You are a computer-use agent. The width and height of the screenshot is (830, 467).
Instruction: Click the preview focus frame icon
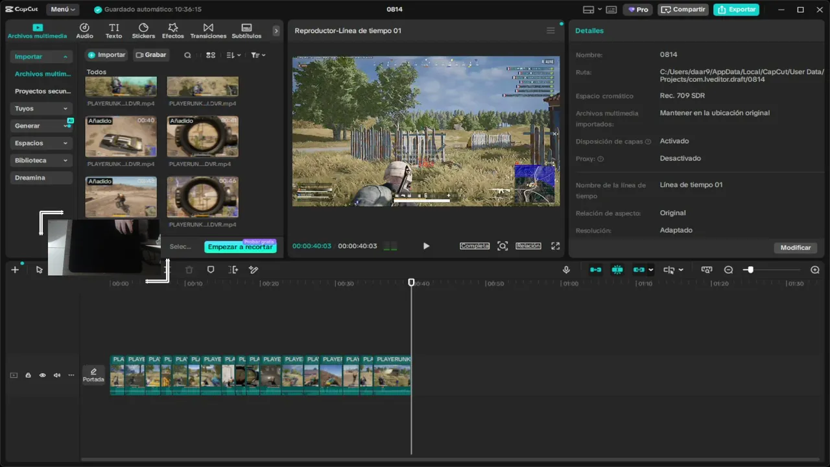point(503,246)
